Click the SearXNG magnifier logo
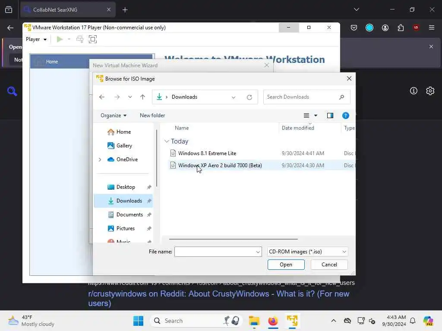Screen dimensions: 442x331 (x=12, y=91)
